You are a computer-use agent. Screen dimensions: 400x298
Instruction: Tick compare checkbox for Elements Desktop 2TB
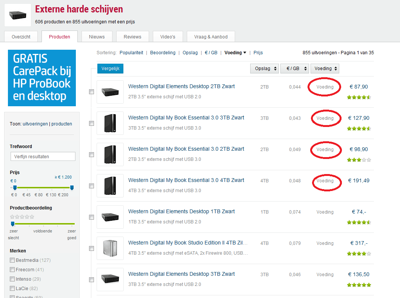(92, 92)
